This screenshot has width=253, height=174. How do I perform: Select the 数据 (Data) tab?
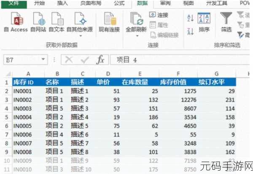pyautogui.click(x=143, y=3)
